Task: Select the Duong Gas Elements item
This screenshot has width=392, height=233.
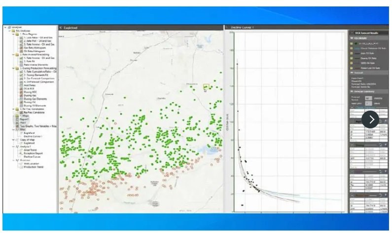Action: 33,99
